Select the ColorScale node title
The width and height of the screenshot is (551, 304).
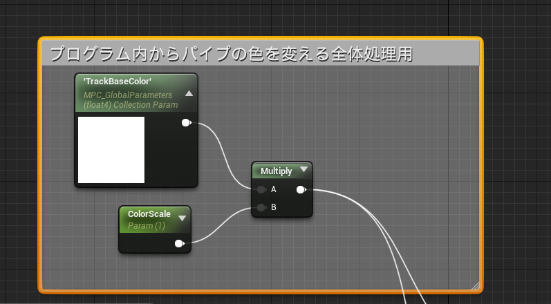[x=149, y=213]
